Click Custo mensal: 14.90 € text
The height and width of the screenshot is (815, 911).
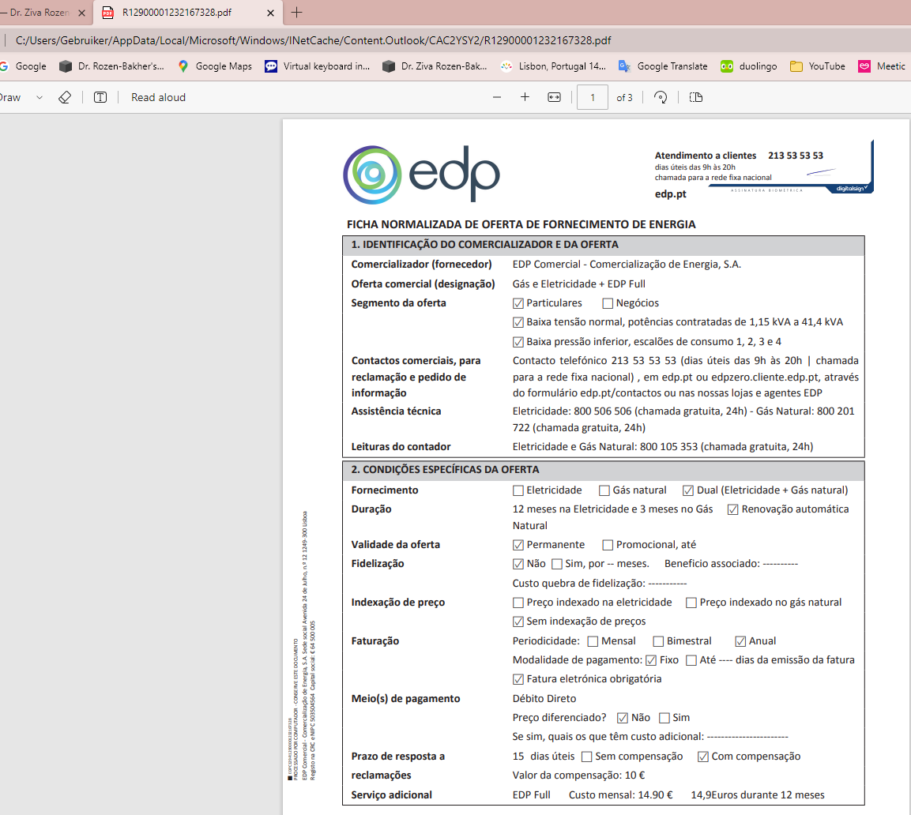pyautogui.click(x=620, y=795)
